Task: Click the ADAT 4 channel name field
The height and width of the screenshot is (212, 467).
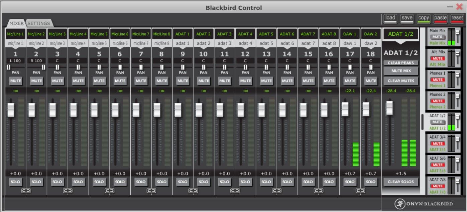Action: tap(245, 34)
